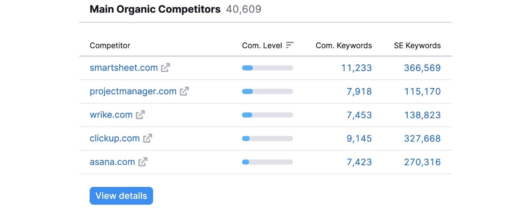Image resolution: width=522 pixels, height=208 pixels.
Task: Click the 366,569 SE keywords value for smartsheet.com
Action: pos(422,68)
